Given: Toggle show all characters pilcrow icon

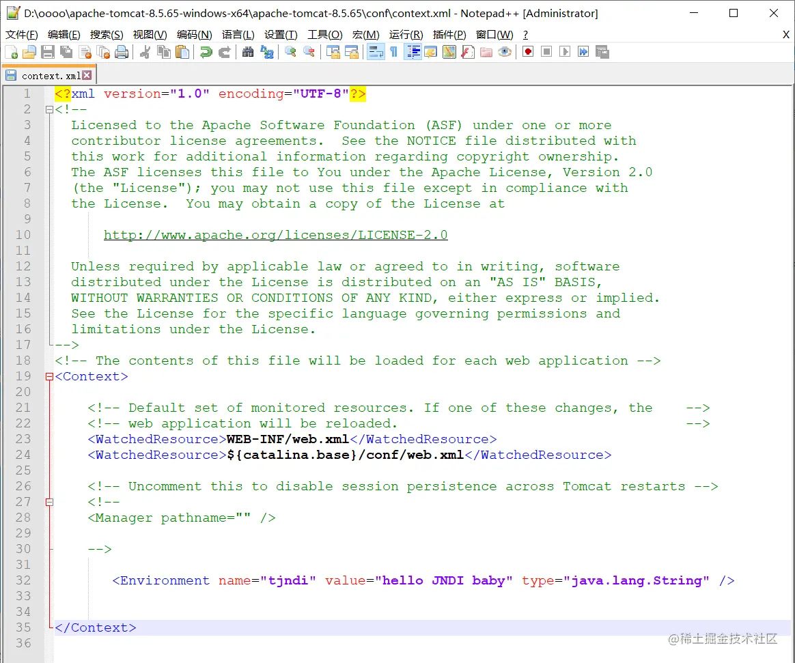Looking at the screenshot, I should (394, 52).
